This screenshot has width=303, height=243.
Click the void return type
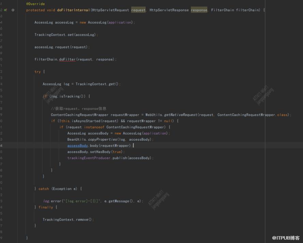51,10
